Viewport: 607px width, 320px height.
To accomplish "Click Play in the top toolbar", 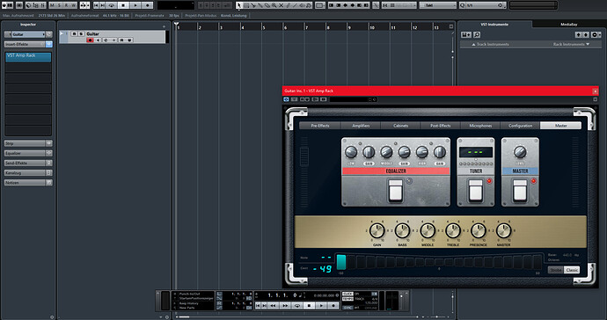I will [x=135, y=5].
